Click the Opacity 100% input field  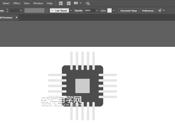[x=89, y=10]
